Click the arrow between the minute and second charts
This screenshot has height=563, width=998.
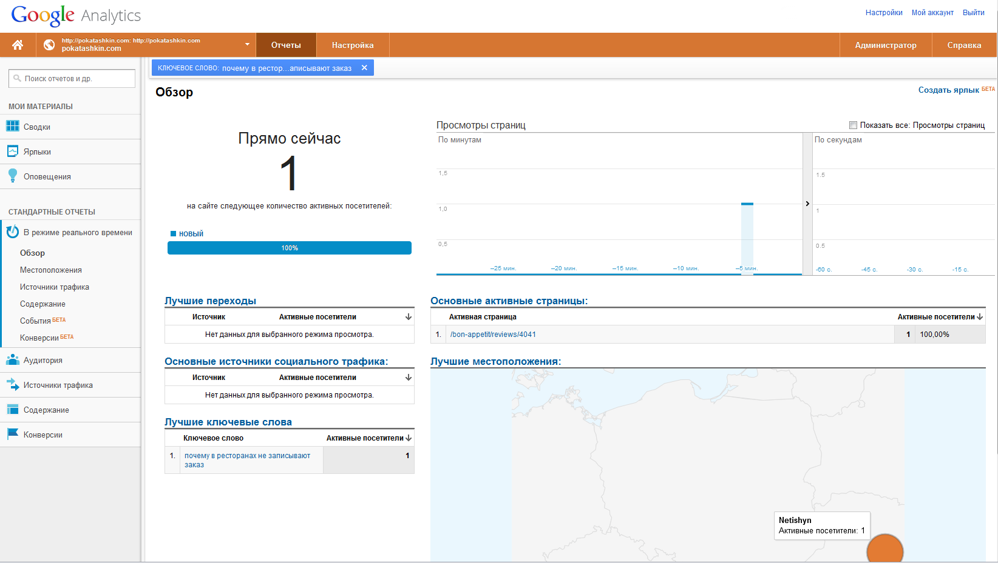point(807,204)
